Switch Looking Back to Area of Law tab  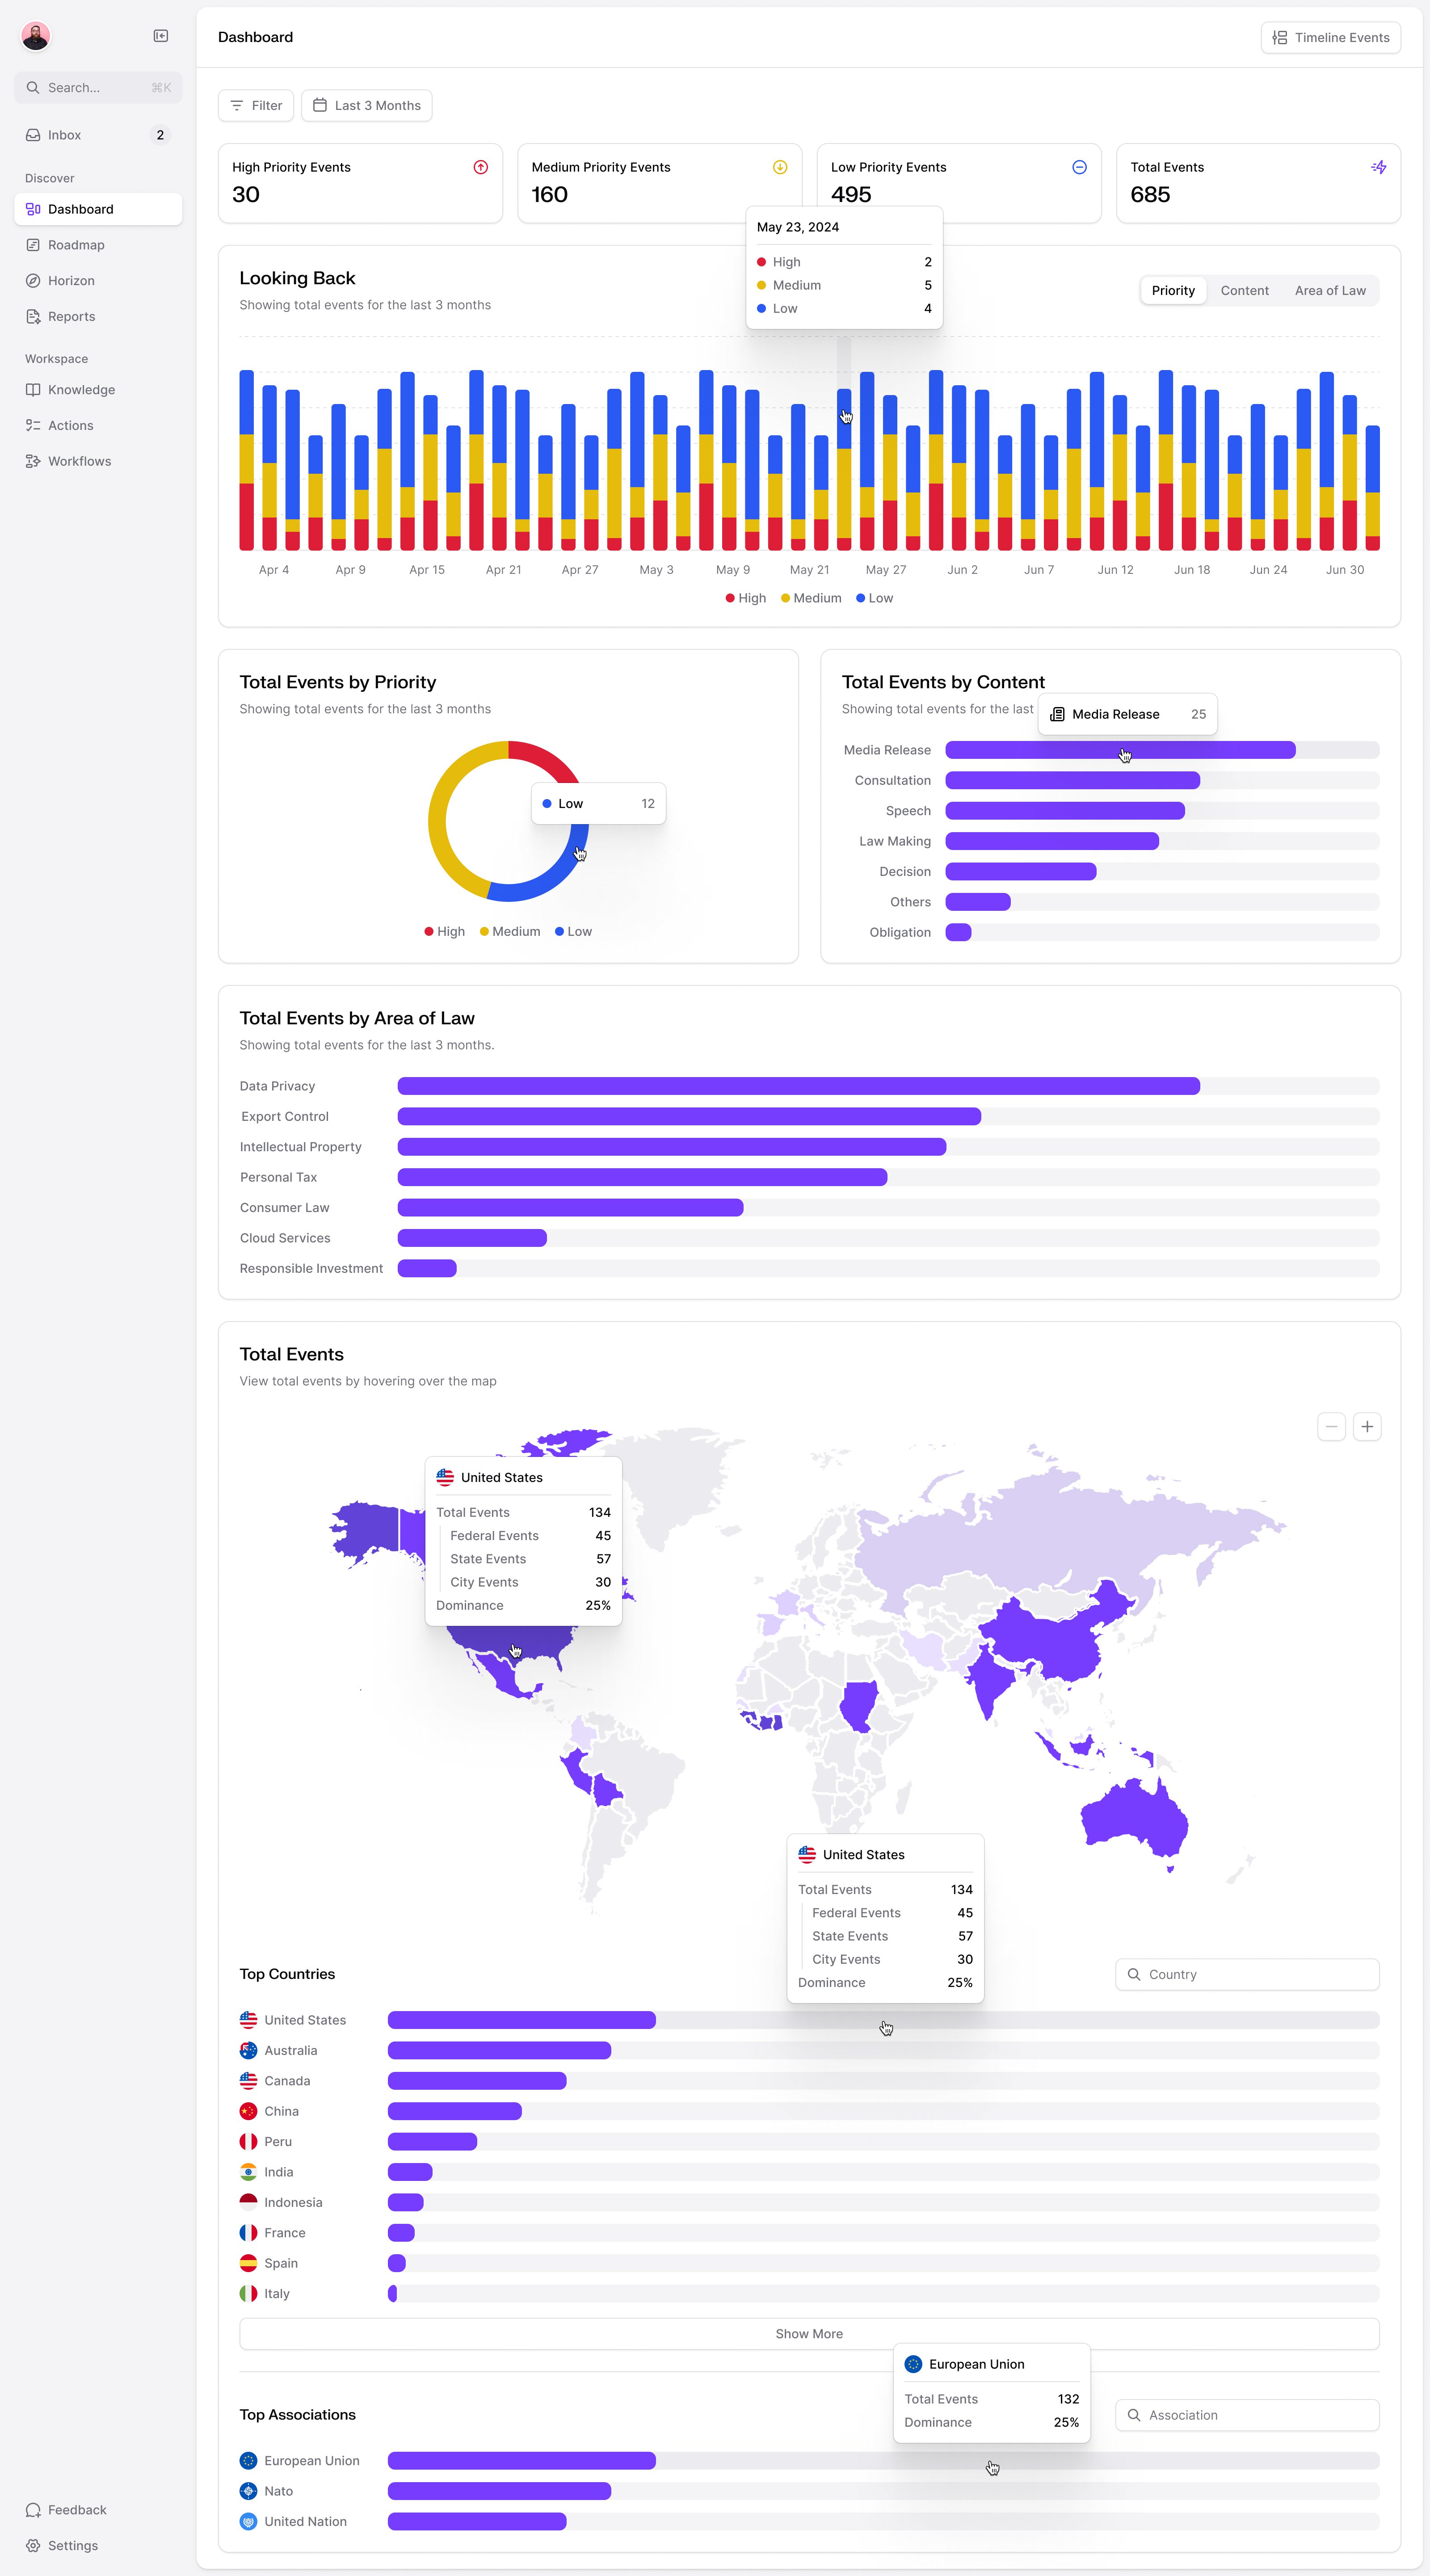[1329, 290]
